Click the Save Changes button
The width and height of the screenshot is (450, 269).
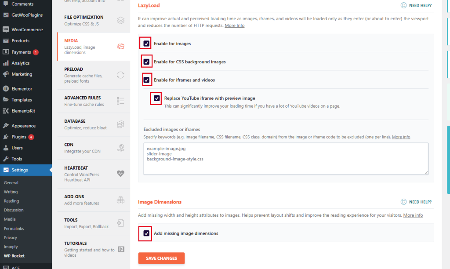click(161, 258)
